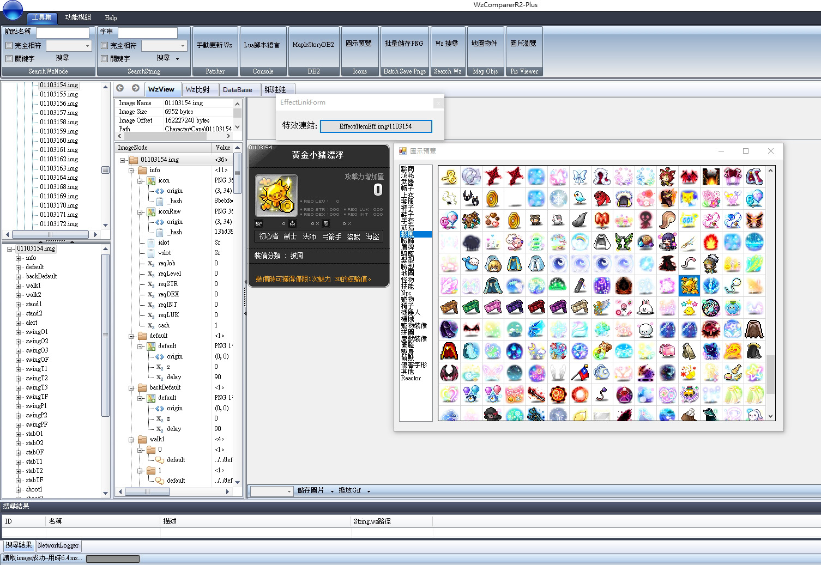Click the highlighted golden pig icon in grid
Image resolution: width=821 pixels, height=565 pixels.
689,285
